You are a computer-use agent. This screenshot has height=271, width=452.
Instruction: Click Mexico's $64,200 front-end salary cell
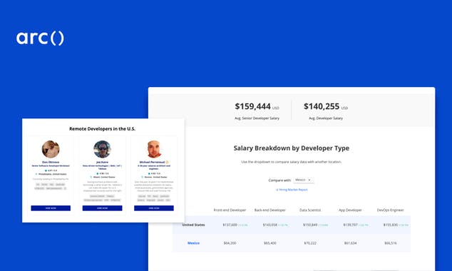point(230,243)
